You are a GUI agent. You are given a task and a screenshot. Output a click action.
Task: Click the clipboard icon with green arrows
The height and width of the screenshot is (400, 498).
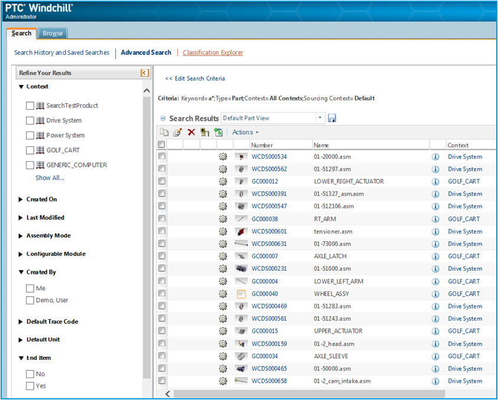click(218, 132)
